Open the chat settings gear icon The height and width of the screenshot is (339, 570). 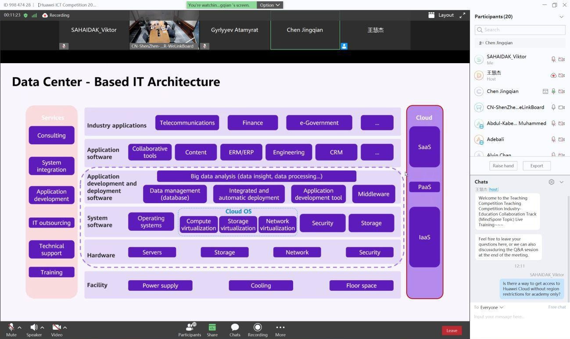pos(551,182)
